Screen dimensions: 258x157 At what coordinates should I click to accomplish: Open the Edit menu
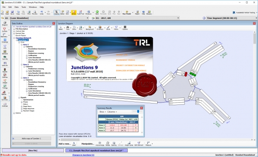click(10, 7)
